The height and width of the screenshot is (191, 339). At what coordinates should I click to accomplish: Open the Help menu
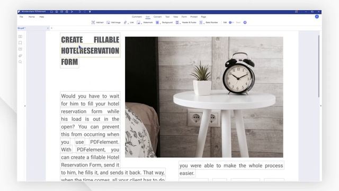pyautogui.click(x=41, y=16)
